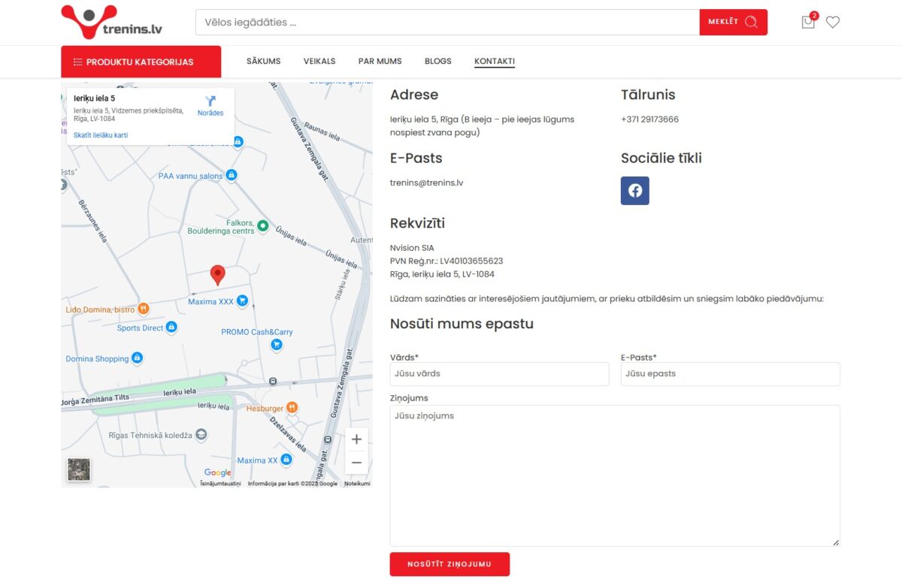Viewport: 902px width, 586px height.
Task: Click the magnifier icon in MEKLĒT button
Action: [x=752, y=22]
